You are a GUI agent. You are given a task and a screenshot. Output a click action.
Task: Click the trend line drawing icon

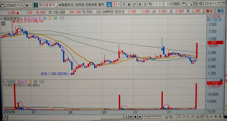click(x=193, y=117)
